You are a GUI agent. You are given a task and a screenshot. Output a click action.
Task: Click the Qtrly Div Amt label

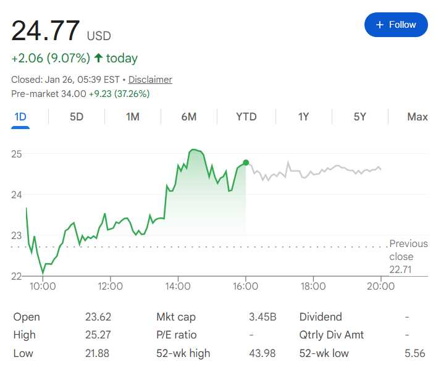pos(332,335)
